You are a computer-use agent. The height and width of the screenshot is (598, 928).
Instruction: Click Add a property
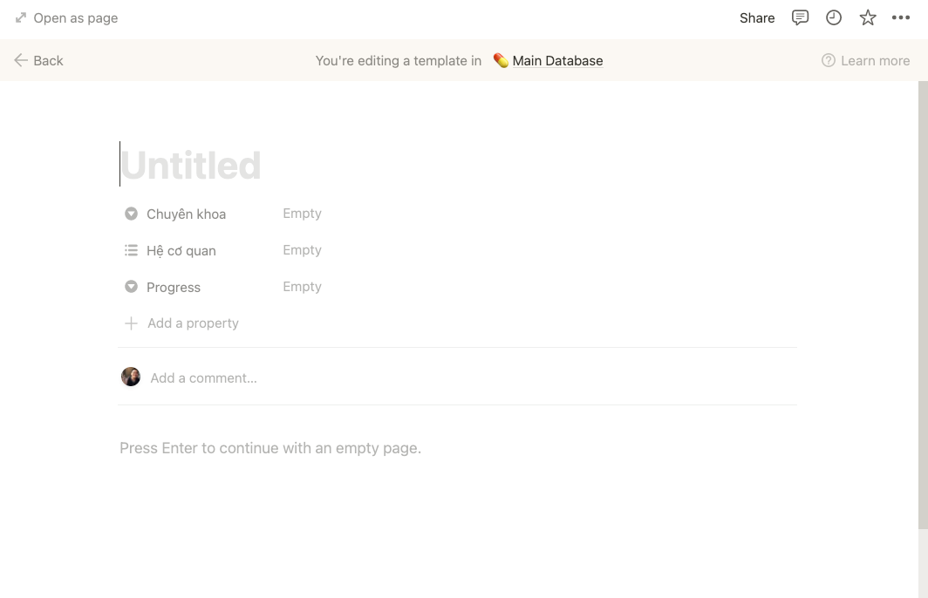click(181, 323)
